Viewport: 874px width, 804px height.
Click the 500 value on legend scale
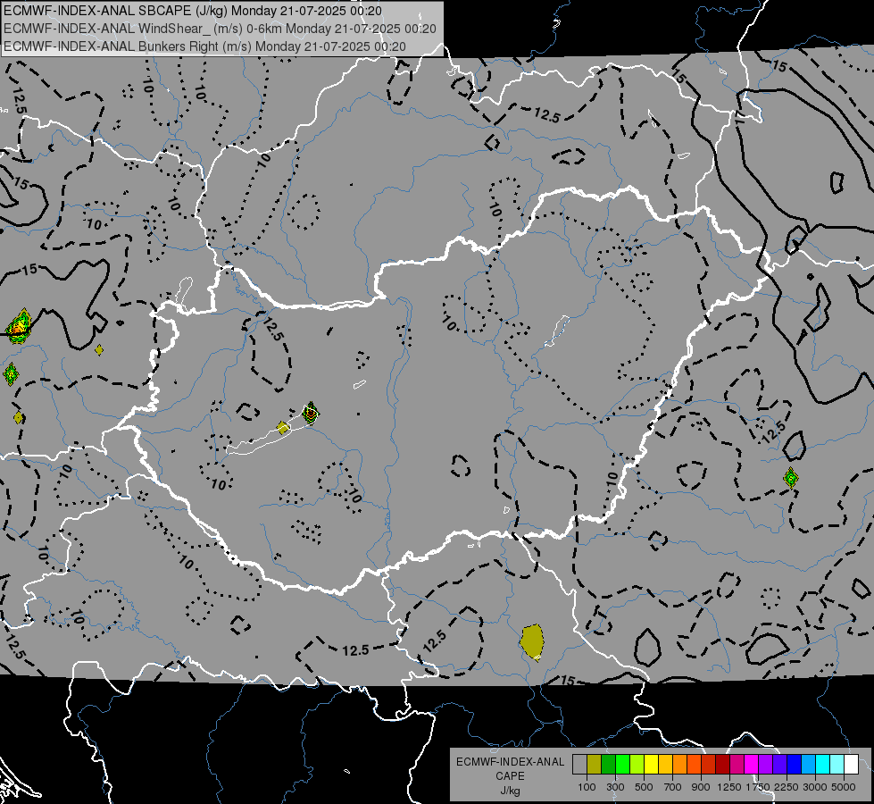coord(644,787)
